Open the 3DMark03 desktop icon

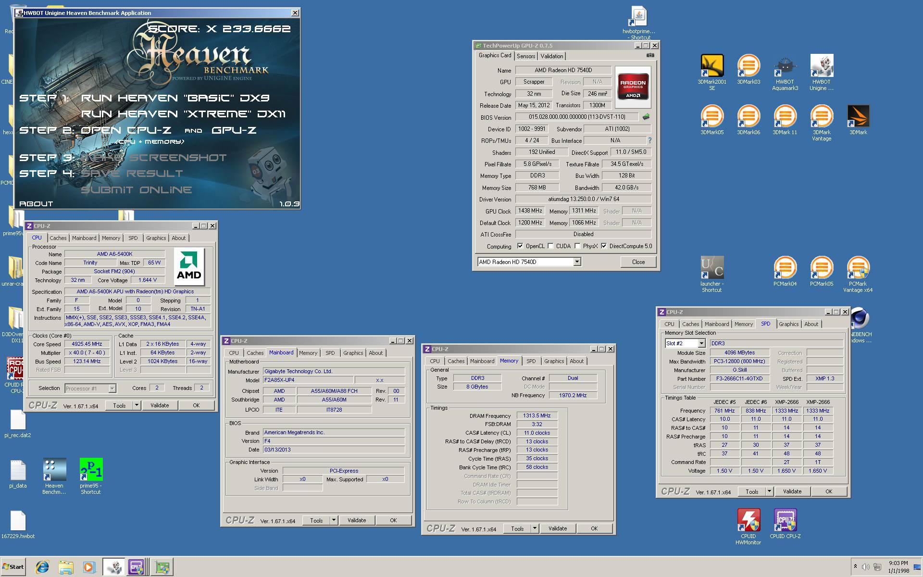click(748, 70)
